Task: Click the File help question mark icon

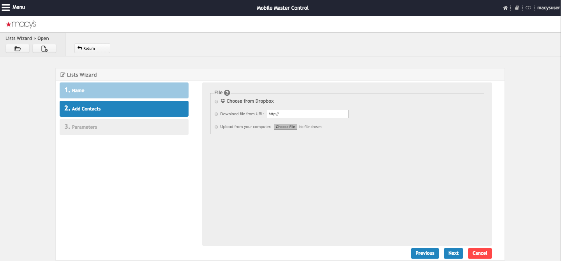Action: 227,93
